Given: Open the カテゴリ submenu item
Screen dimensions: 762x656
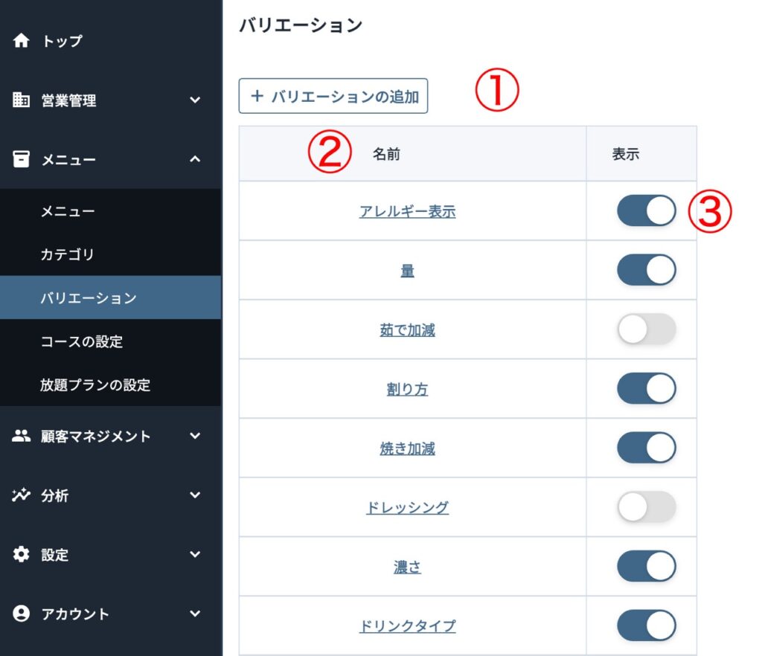Looking at the screenshot, I should 68,254.
